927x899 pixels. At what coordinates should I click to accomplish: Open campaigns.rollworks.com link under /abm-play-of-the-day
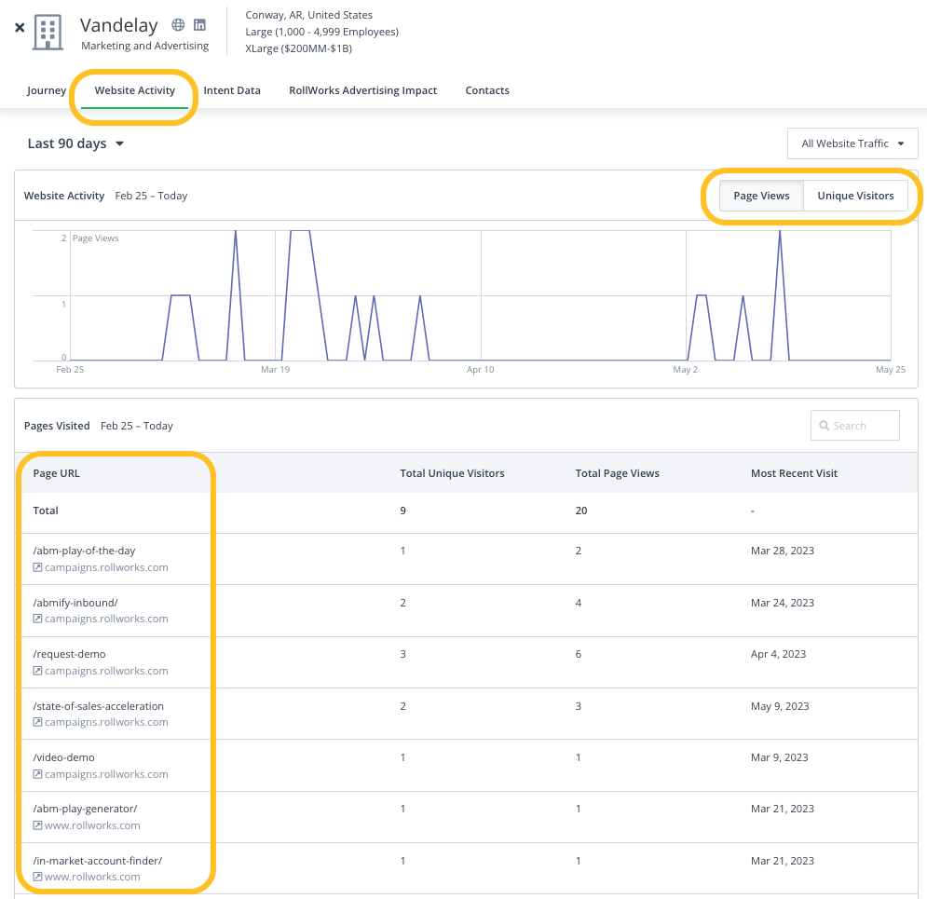(x=106, y=567)
